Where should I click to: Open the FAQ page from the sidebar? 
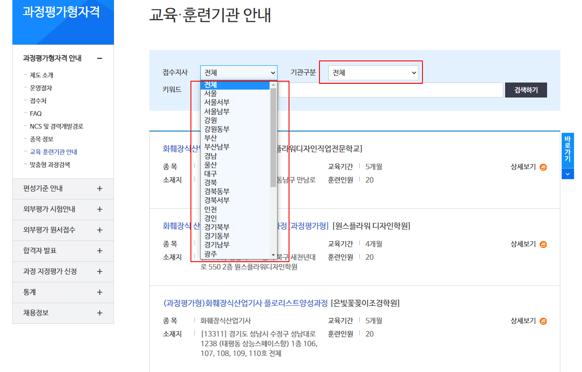click(35, 113)
